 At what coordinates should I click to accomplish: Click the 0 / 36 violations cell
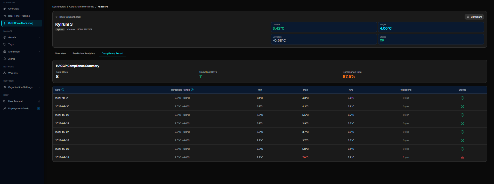[x=406, y=98]
